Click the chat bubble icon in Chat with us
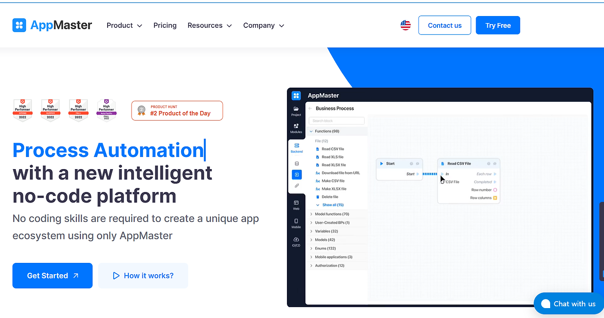604x318 pixels. click(x=545, y=304)
